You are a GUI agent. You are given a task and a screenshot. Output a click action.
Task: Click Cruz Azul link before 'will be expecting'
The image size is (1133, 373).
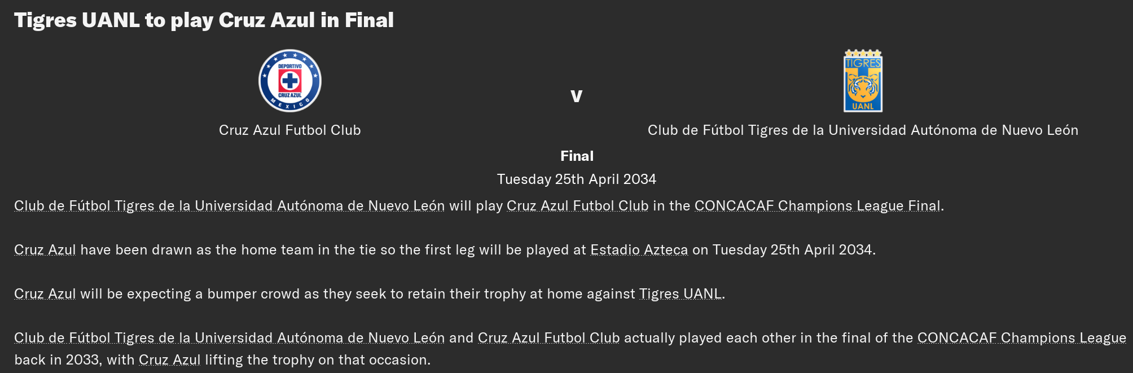[45, 294]
